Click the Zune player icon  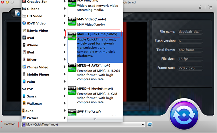click(x=23, y=110)
